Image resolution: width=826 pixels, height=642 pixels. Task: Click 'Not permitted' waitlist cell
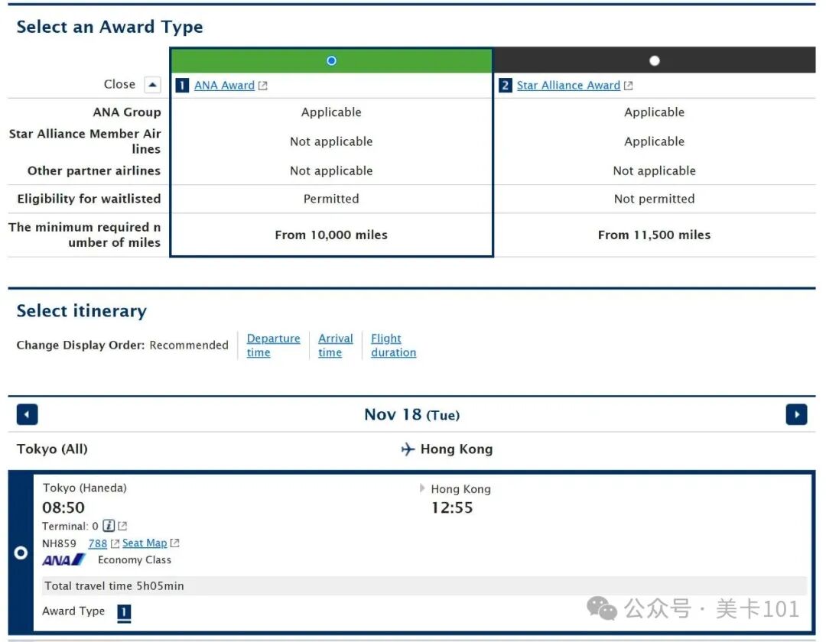point(654,199)
